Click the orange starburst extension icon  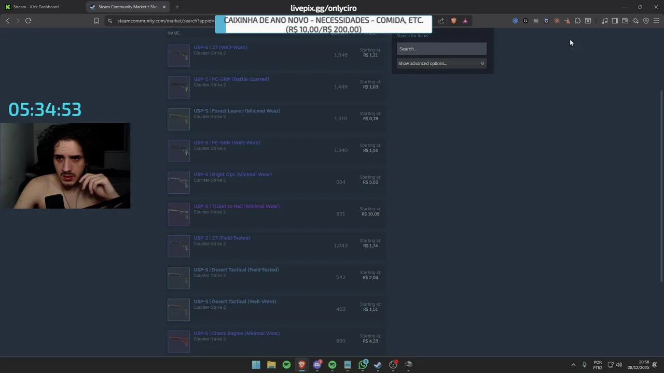coord(557,21)
